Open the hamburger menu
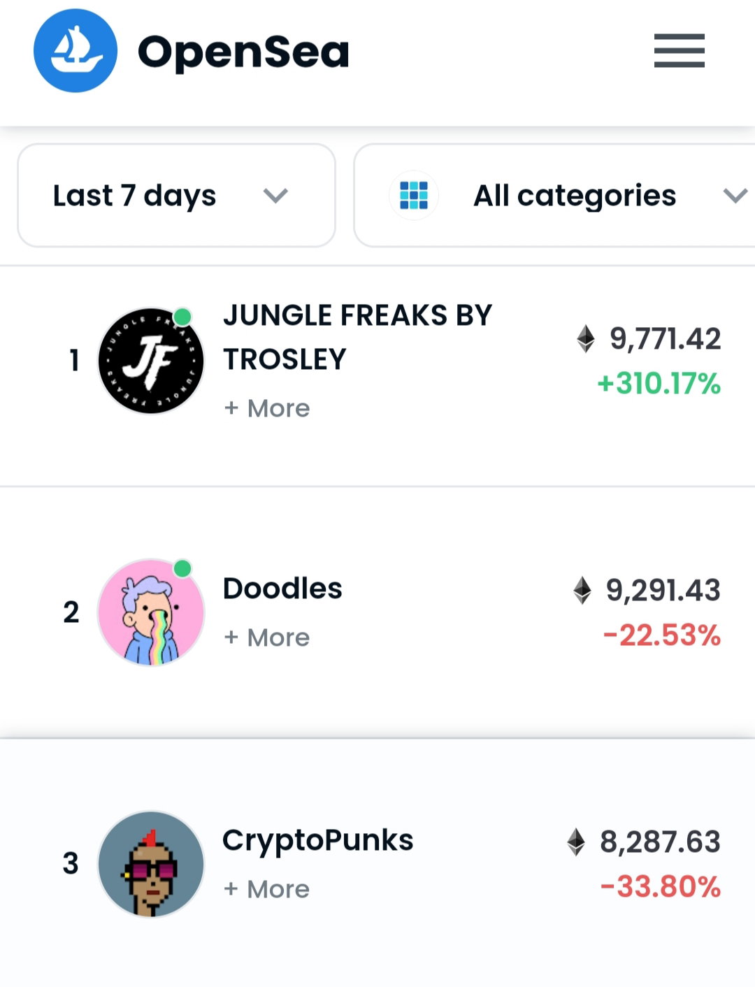Image resolution: width=755 pixels, height=987 pixels. (679, 50)
